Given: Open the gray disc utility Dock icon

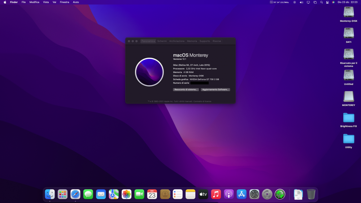Looking at the screenshot, I should [x=267, y=194].
